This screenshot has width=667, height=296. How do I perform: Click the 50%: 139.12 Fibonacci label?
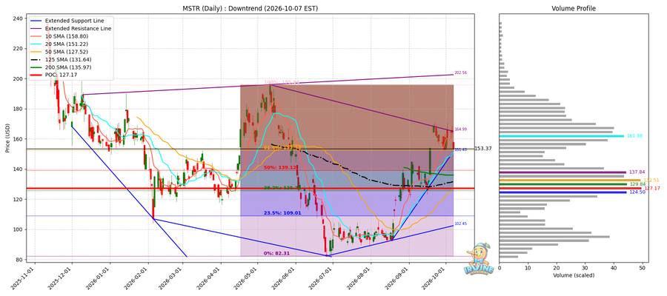point(279,168)
